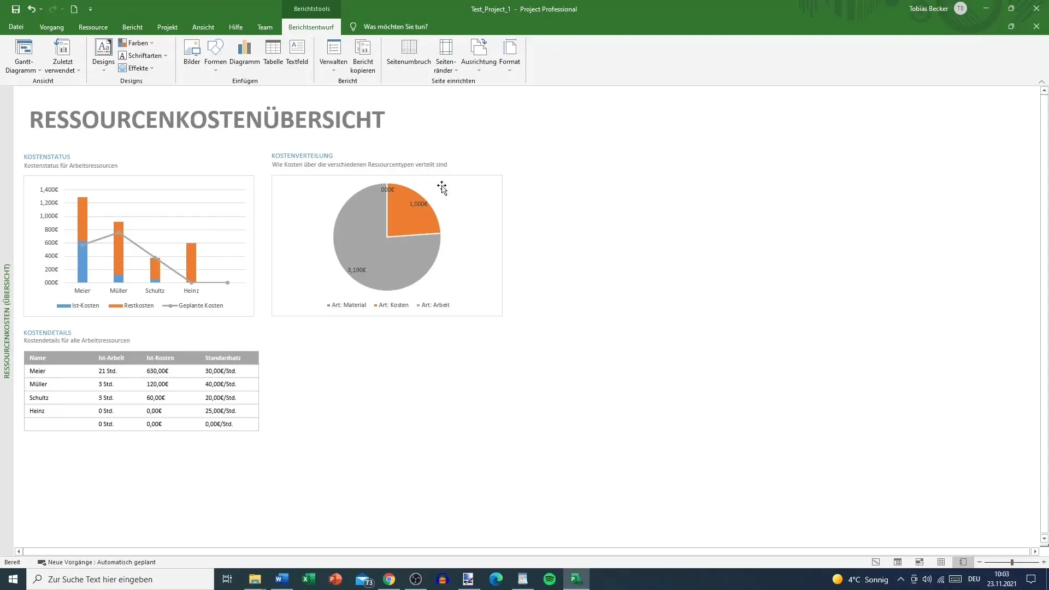Click the 'Art: Arbeit' legend entry
This screenshot has height=590, width=1049.
point(433,305)
